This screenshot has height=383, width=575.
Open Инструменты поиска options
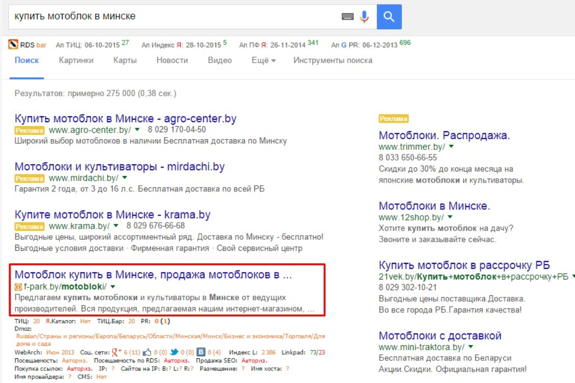333,61
